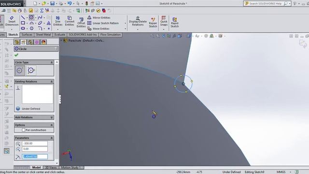The height and width of the screenshot is (174, 309).
Task: Click the Undo icon
Action: tap(70, 3)
